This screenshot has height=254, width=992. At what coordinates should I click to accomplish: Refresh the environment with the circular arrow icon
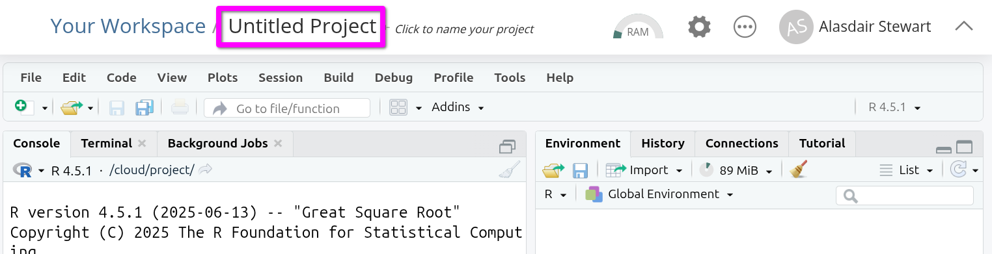click(x=958, y=170)
